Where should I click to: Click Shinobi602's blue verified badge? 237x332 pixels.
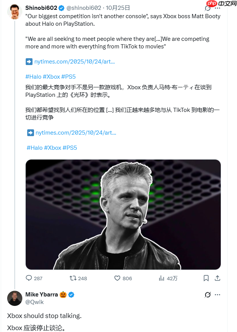point(62,8)
